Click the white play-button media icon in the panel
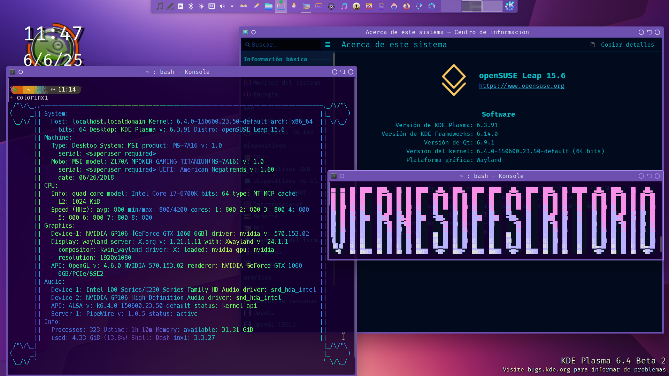The width and height of the screenshot is (669, 376). (180, 6)
